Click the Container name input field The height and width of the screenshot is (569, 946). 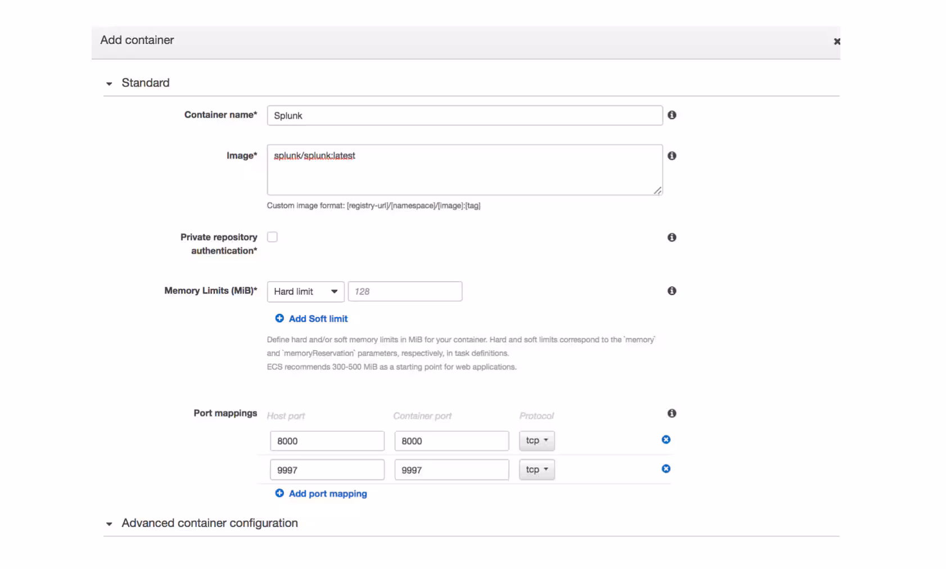click(465, 116)
